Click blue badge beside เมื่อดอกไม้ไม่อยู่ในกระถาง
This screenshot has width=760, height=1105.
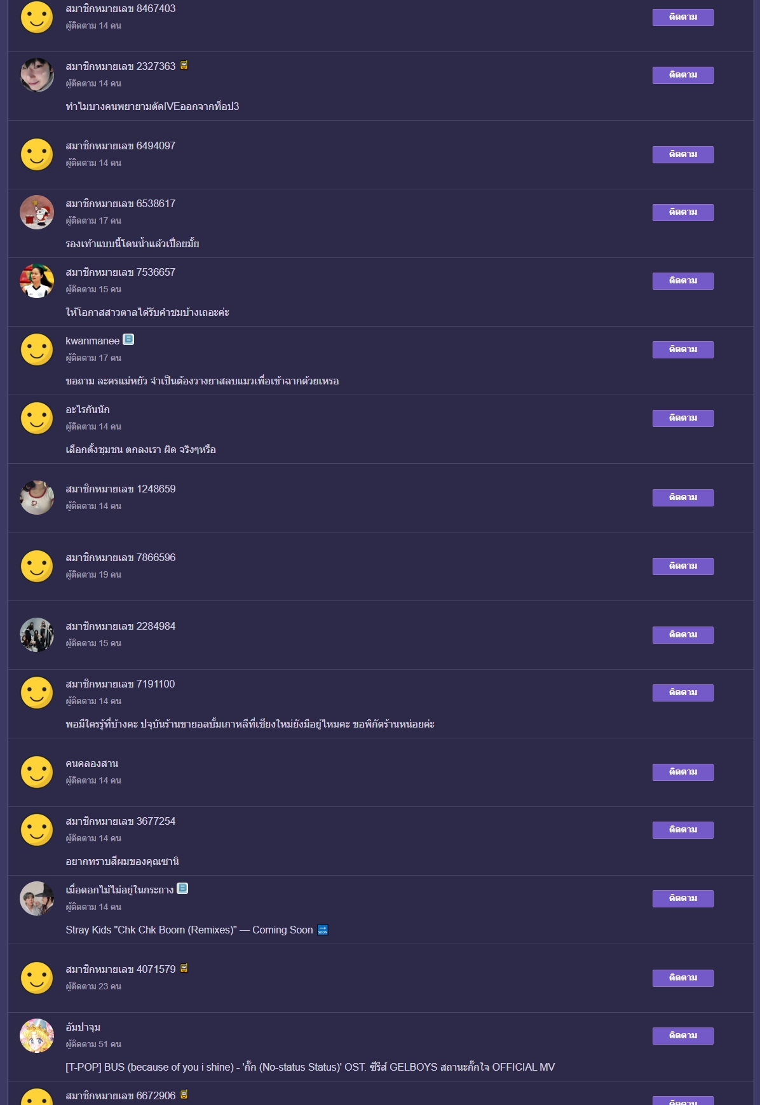(182, 888)
